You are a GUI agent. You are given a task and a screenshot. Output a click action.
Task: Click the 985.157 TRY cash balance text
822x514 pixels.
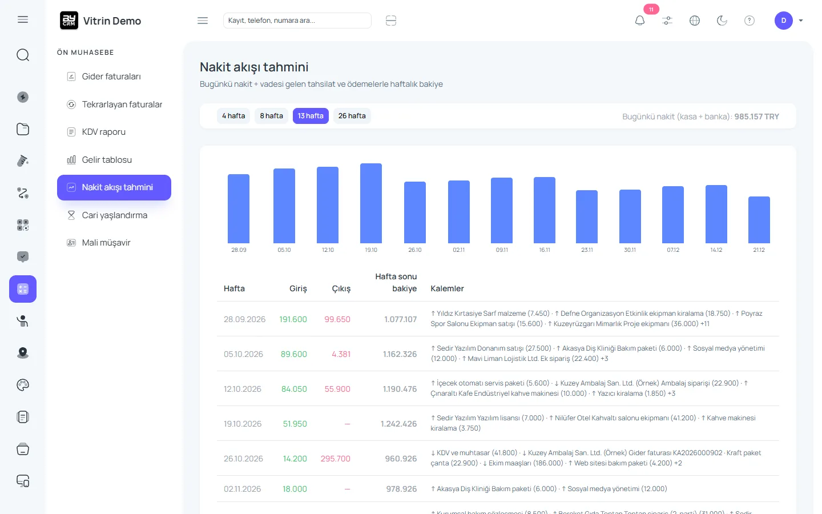756,117
